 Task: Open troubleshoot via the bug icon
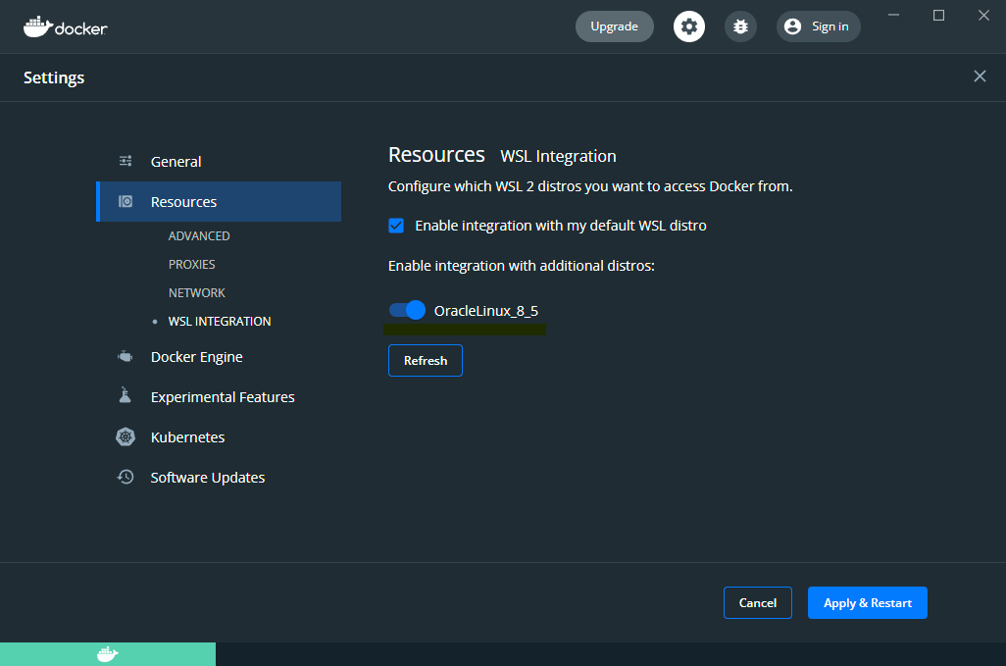(x=740, y=26)
